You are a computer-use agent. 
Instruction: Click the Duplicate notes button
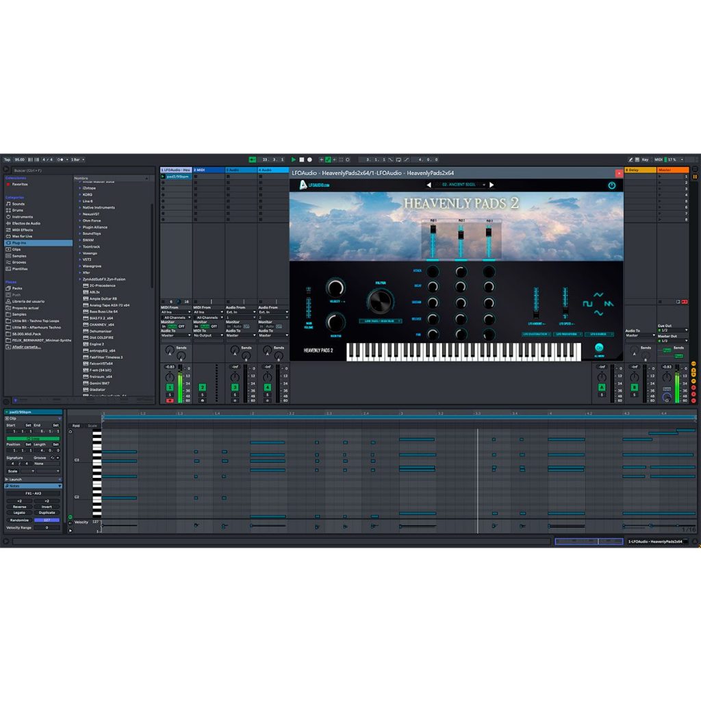click(x=47, y=513)
